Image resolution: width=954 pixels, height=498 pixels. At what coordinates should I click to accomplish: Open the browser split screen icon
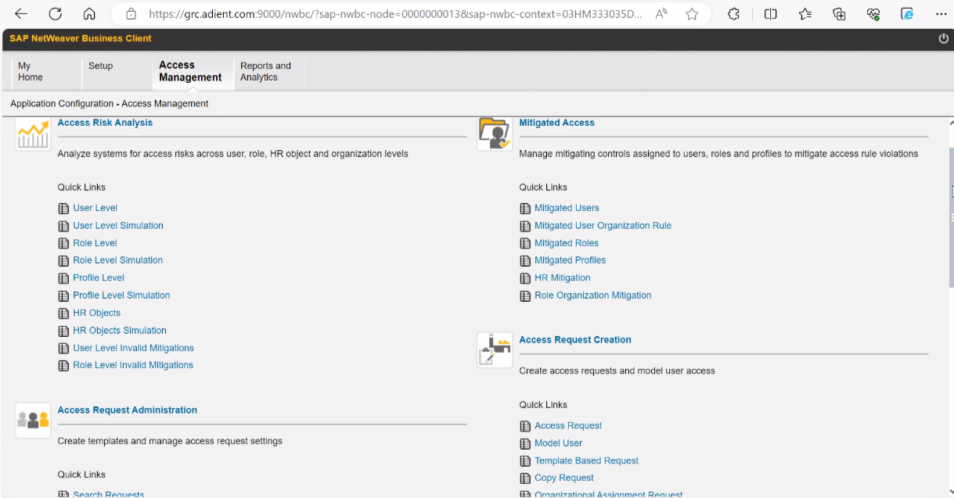point(770,14)
